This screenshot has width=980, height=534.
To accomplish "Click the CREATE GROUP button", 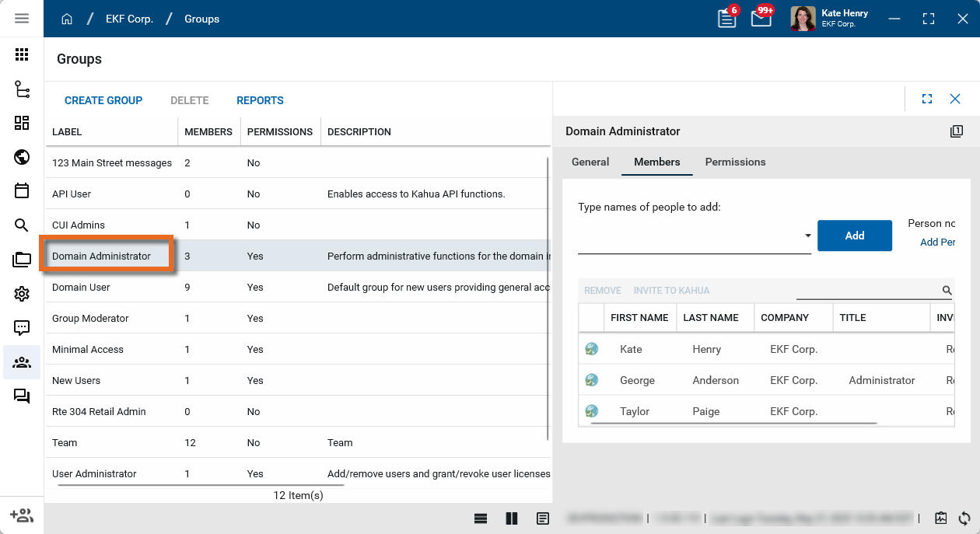I will click(x=103, y=100).
